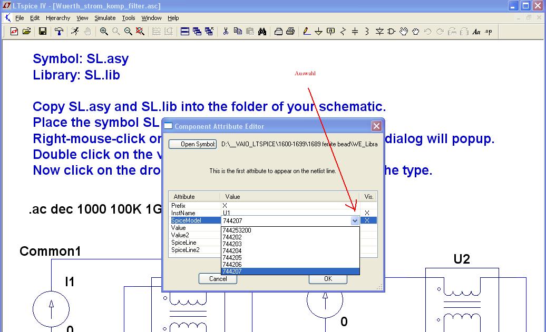
Task: Click the scissors Cut icon
Action: coord(226,32)
